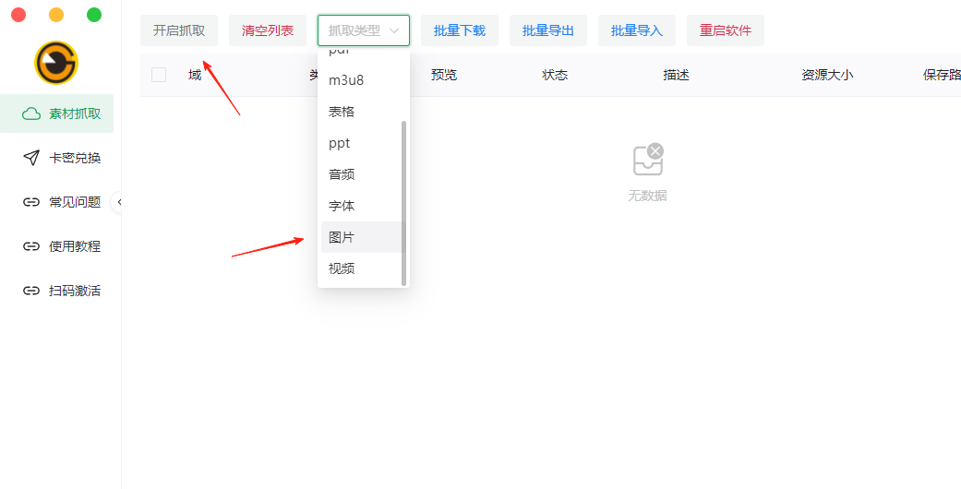Open the 素材抓取 sidebar tab
The image size is (961, 489).
click(x=57, y=114)
